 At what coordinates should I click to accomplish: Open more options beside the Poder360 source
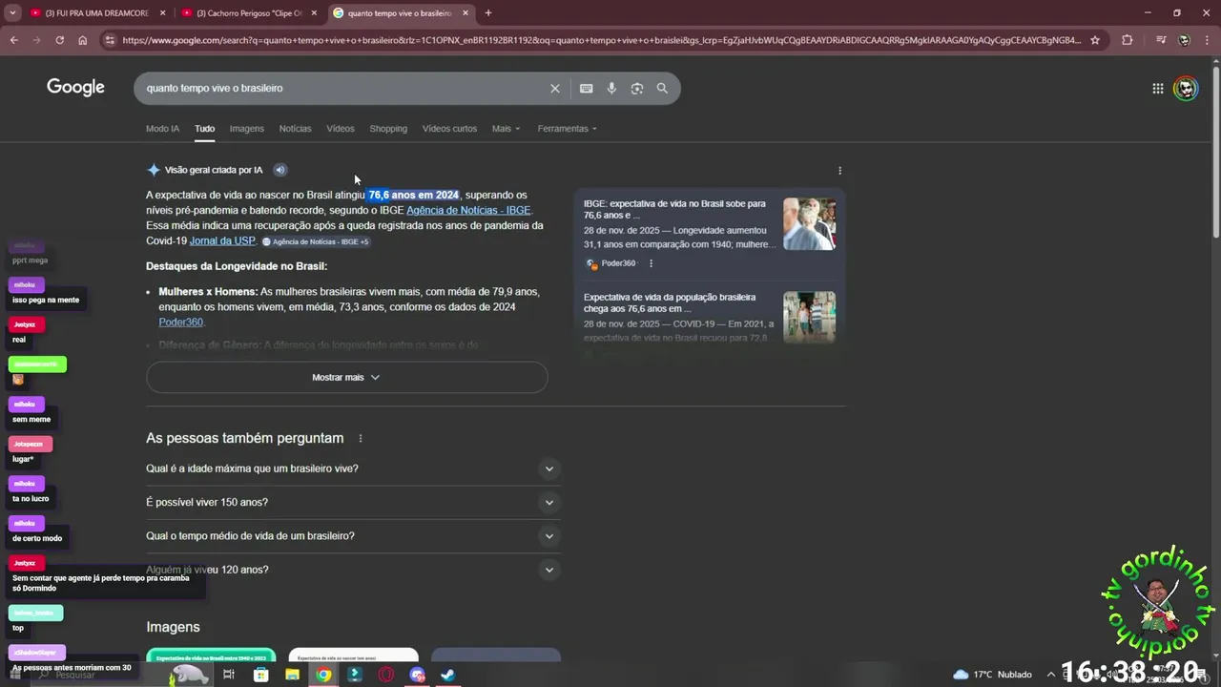tap(652, 263)
